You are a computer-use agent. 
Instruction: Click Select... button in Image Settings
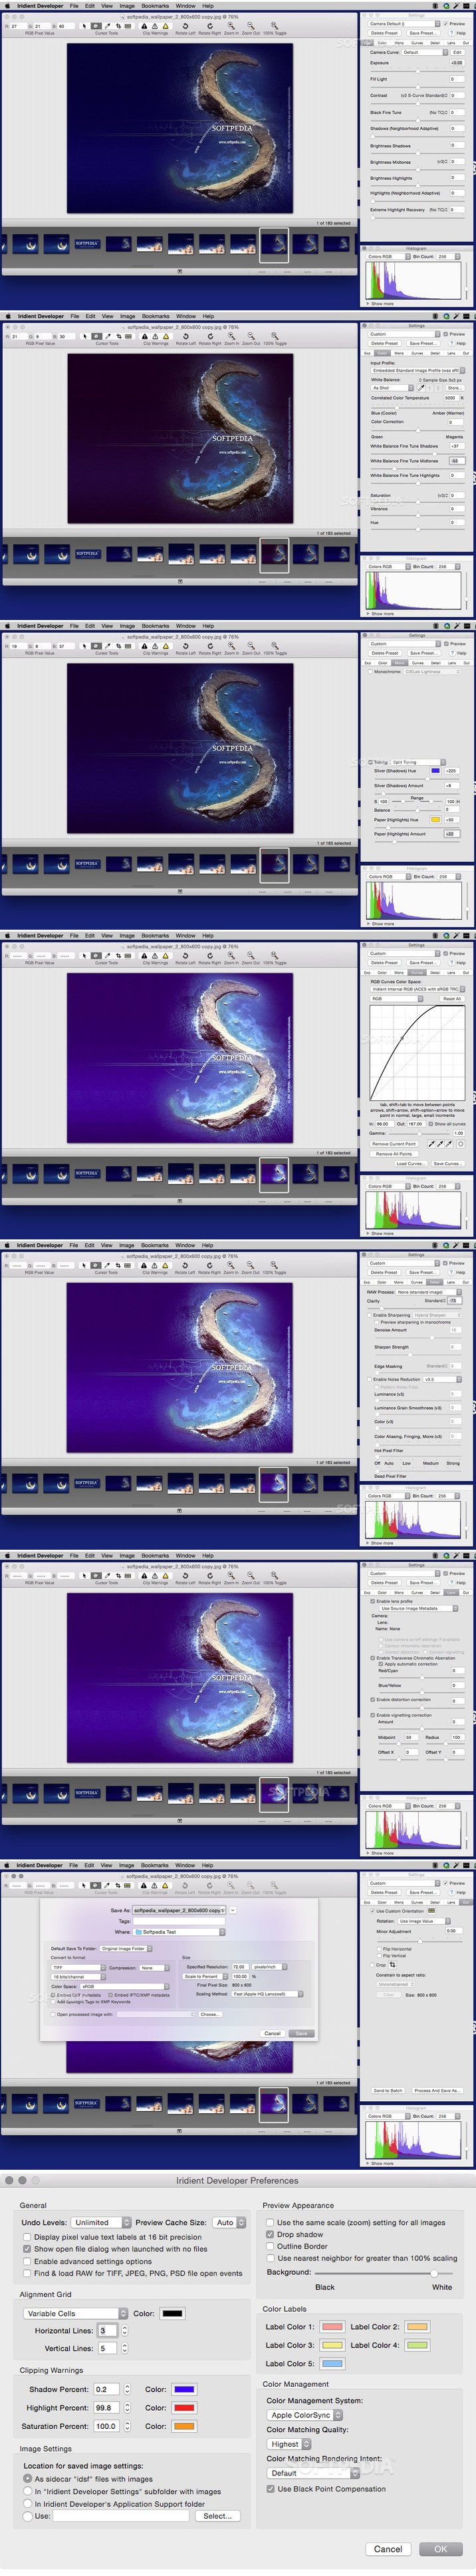coord(217,2515)
